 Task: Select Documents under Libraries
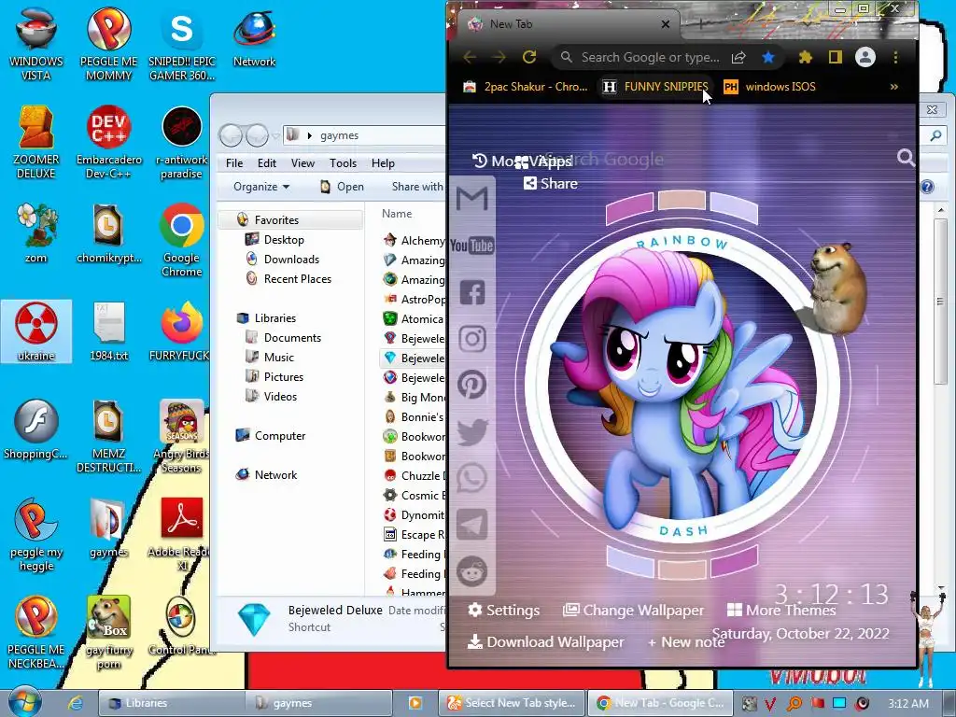pyautogui.click(x=284, y=338)
